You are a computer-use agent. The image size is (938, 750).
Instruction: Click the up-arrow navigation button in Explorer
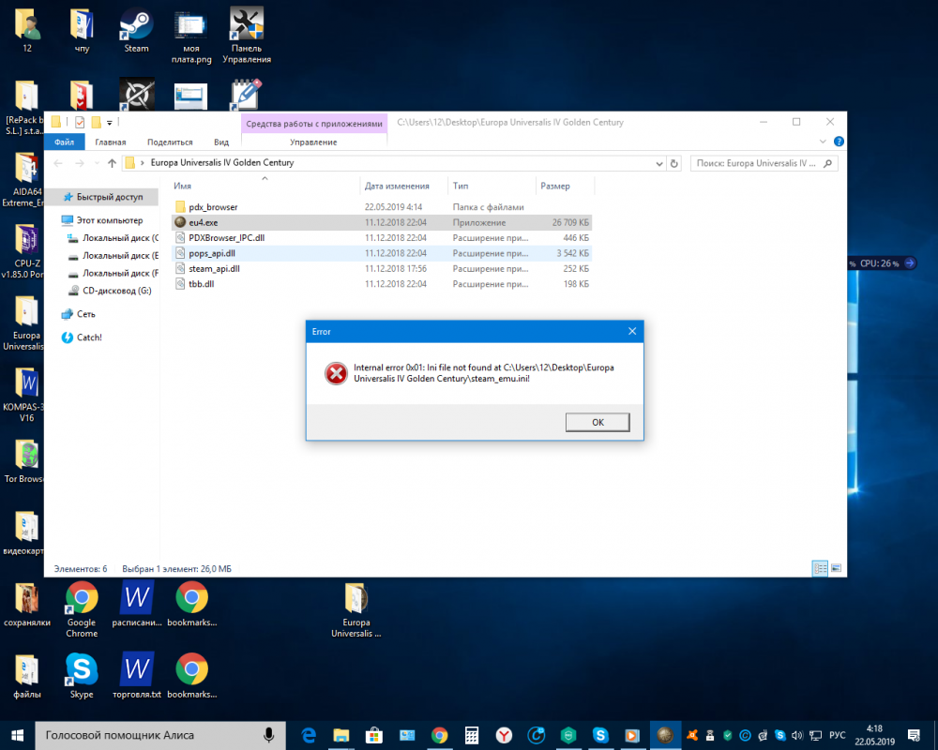pos(113,163)
